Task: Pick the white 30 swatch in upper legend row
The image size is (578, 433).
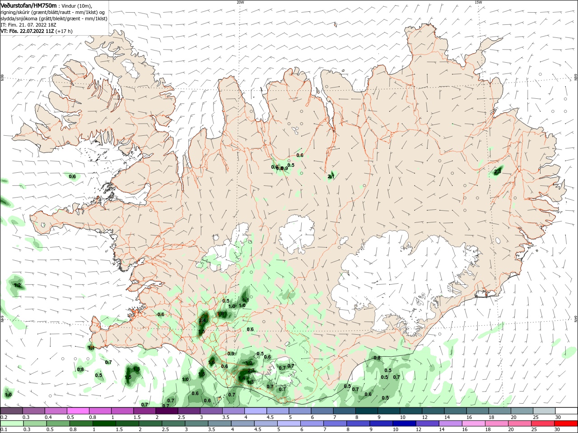Action: tap(566, 411)
